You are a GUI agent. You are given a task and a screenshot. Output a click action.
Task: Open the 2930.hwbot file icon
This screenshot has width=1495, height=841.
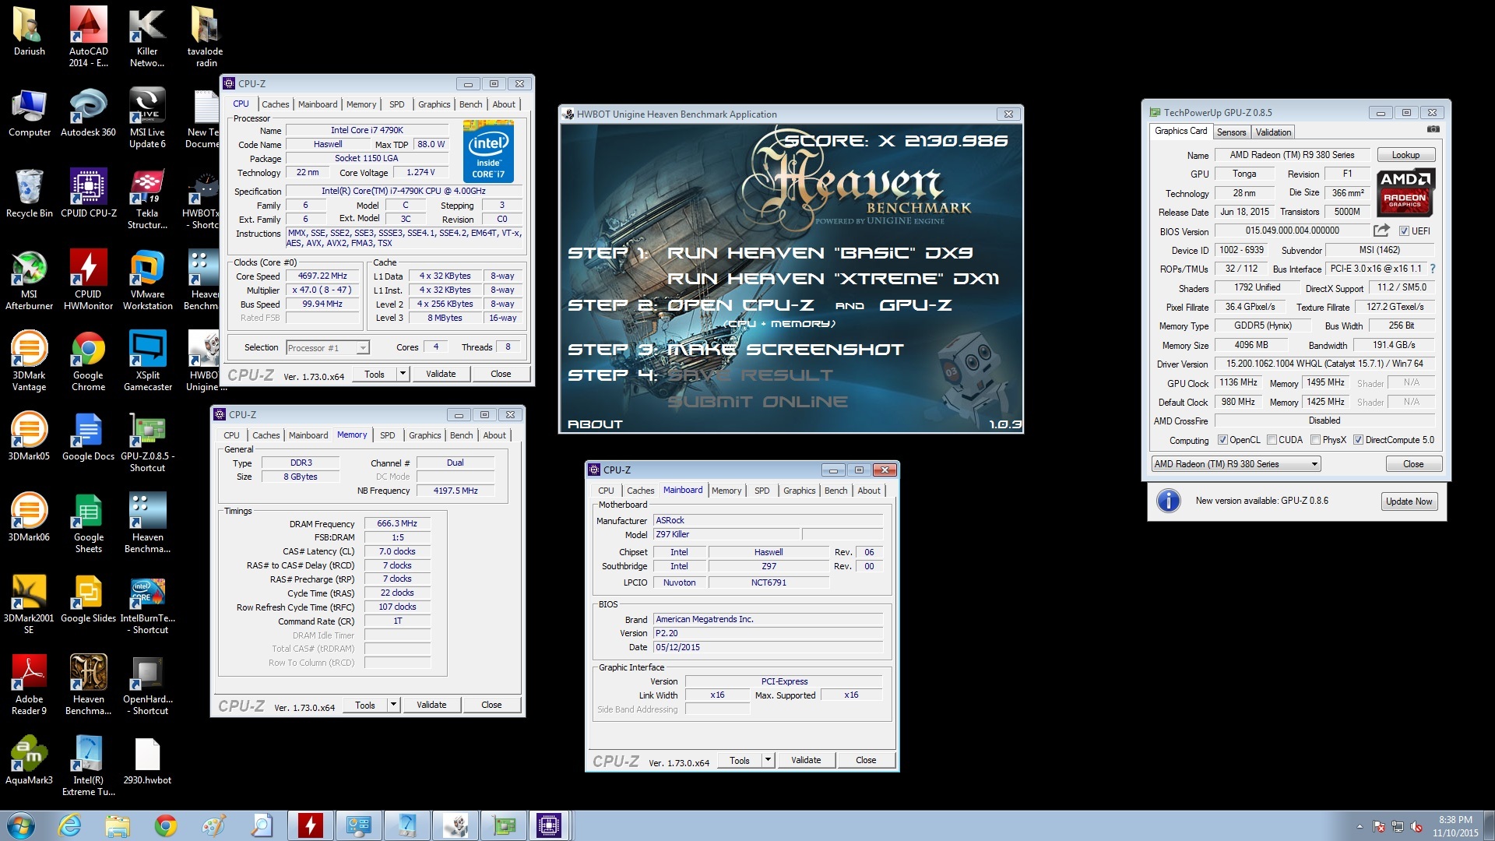point(147,759)
